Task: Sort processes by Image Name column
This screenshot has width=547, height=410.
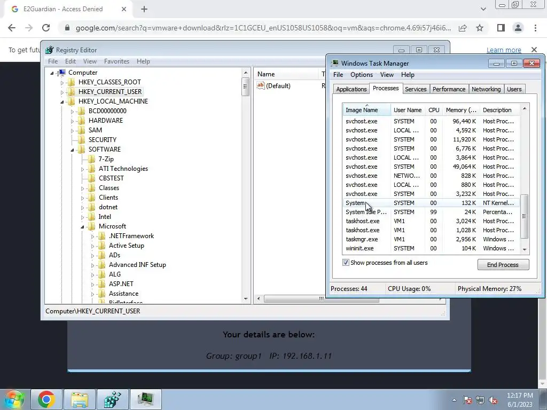Action: coord(366,110)
